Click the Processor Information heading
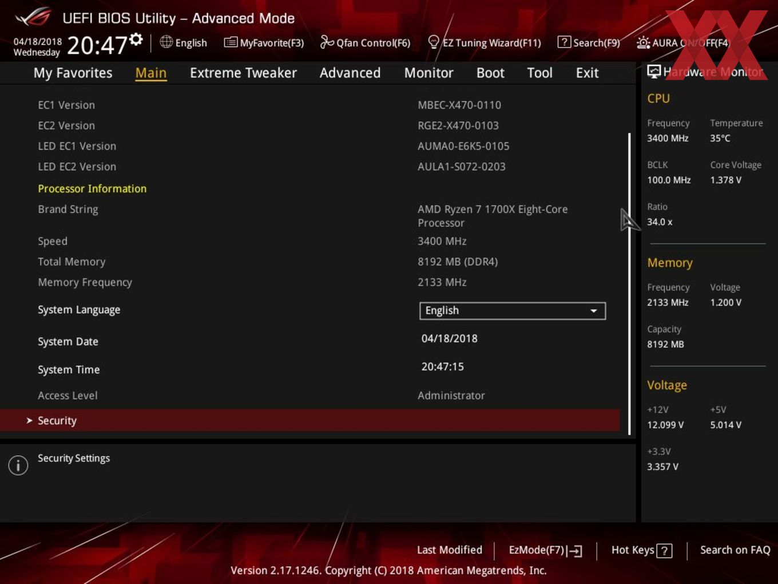The image size is (778, 584). click(92, 188)
